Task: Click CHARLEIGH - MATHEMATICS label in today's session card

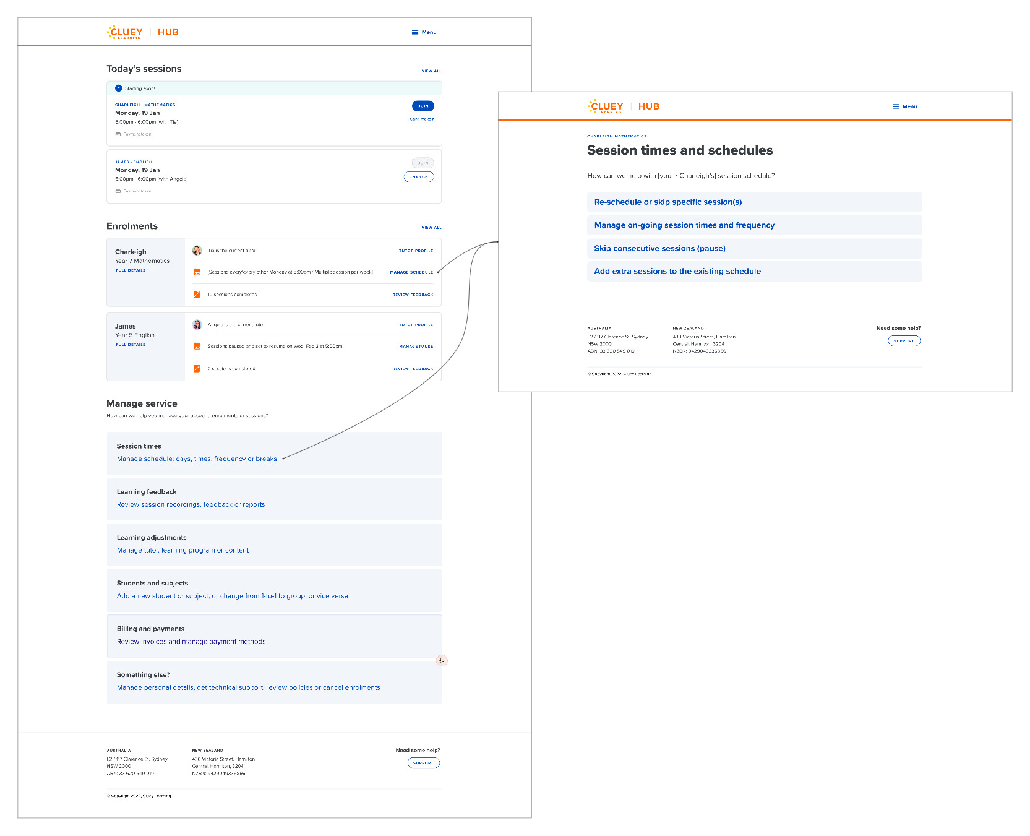Action: tap(145, 105)
